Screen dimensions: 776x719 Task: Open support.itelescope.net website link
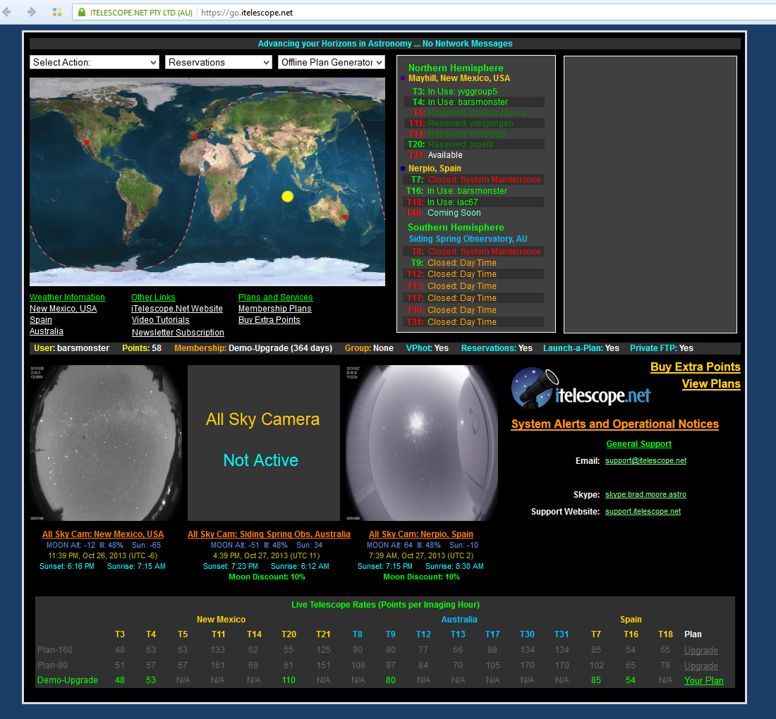point(643,511)
